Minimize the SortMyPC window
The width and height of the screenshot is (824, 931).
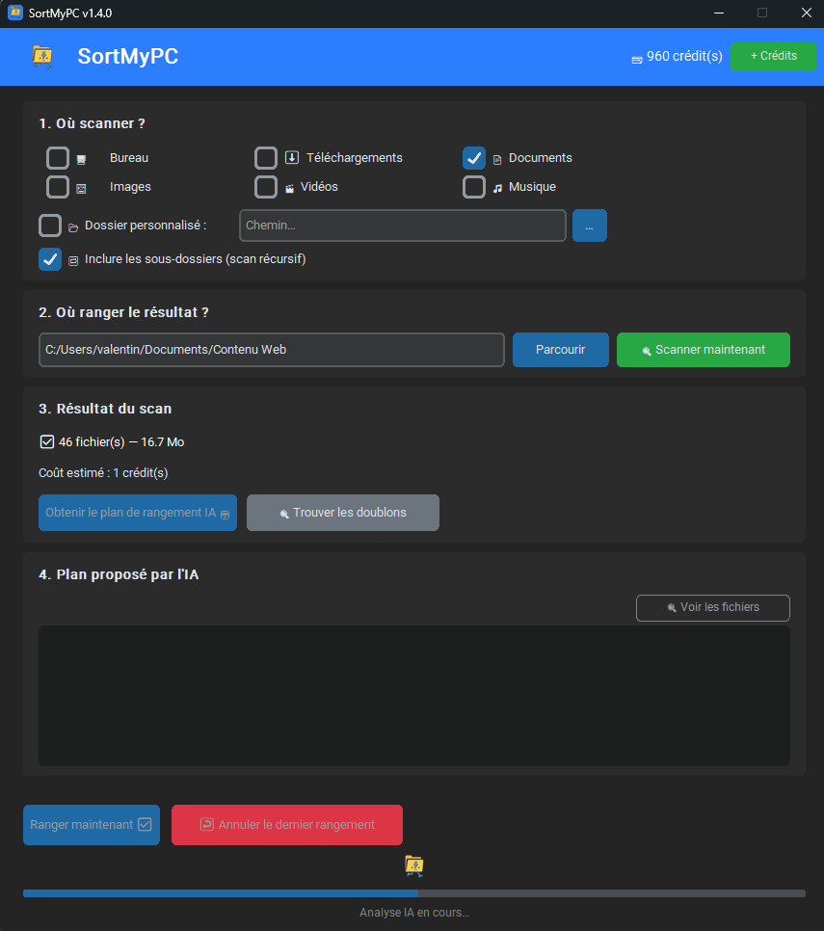[718, 13]
